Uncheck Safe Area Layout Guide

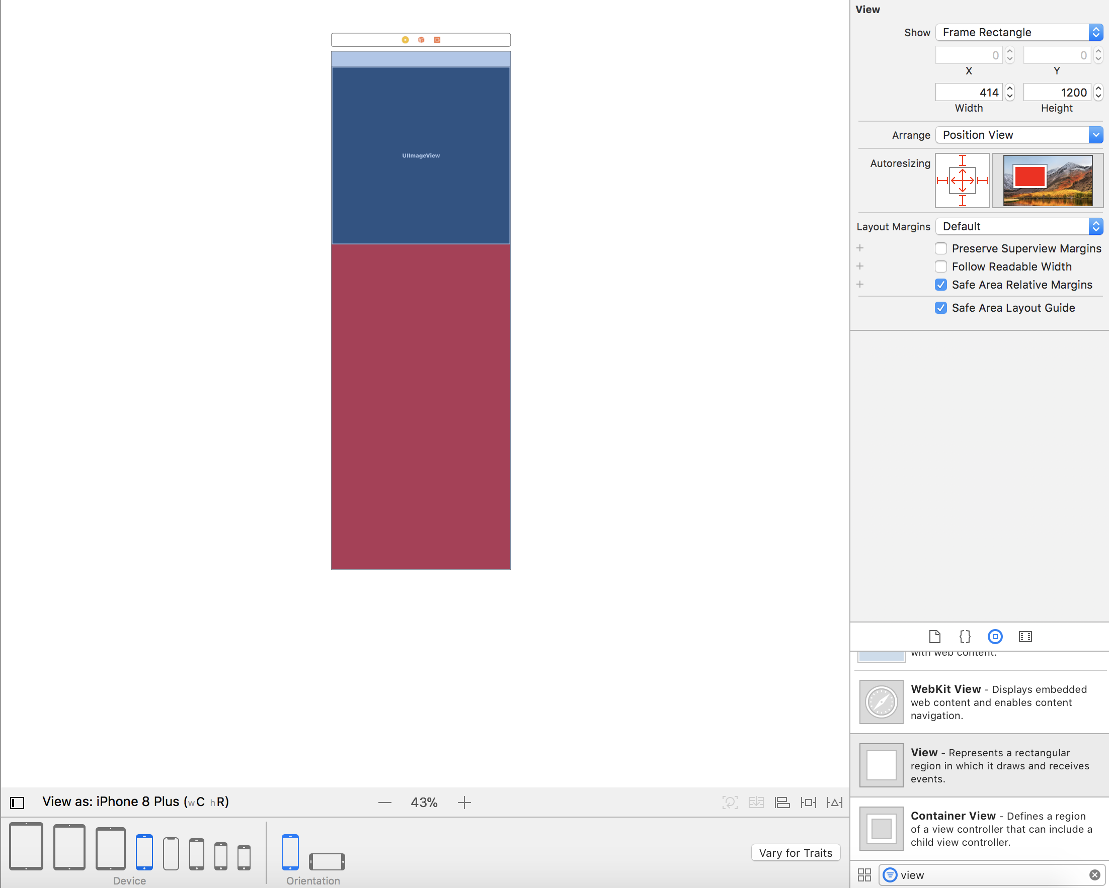pos(941,308)
